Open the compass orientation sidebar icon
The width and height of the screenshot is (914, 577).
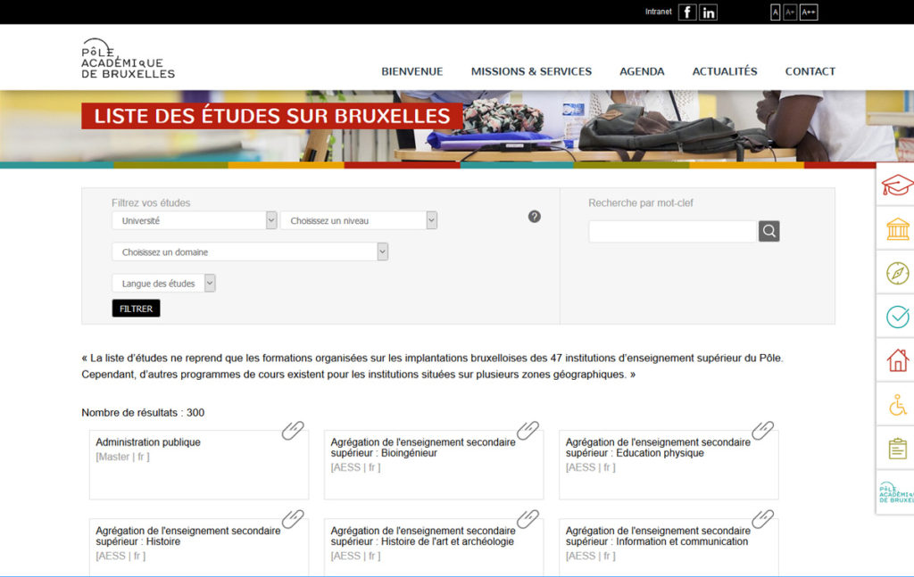pos(898,273)
